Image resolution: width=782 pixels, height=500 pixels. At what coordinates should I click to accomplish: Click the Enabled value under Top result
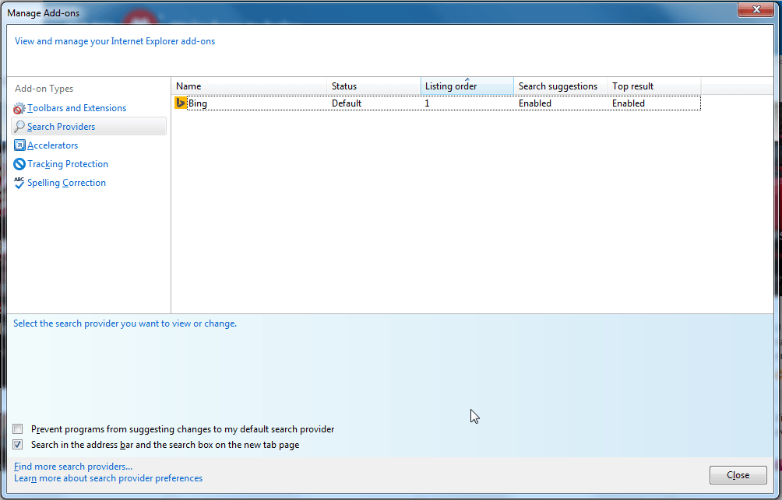[x=629, y=103]
